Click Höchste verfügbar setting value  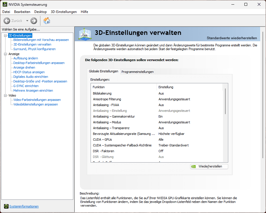pos(171,134)
